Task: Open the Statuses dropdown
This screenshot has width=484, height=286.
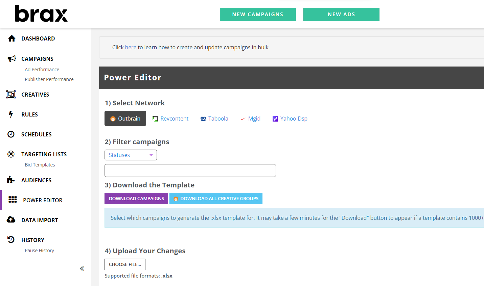Action: [x=131, y=155]
